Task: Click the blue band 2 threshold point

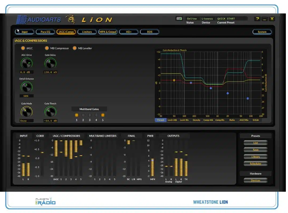Action: (191, 83)
